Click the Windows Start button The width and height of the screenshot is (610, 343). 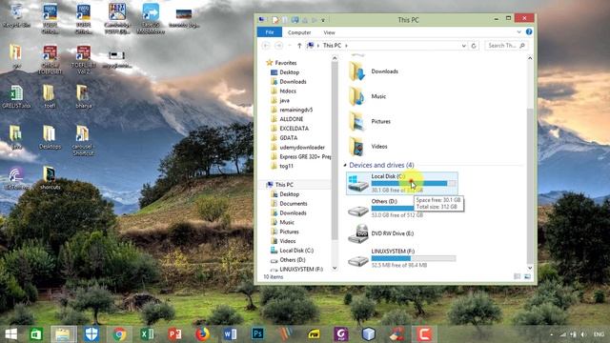point(10,334)
